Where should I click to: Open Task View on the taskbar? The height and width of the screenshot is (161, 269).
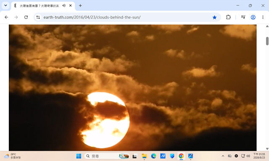[134, 156]
